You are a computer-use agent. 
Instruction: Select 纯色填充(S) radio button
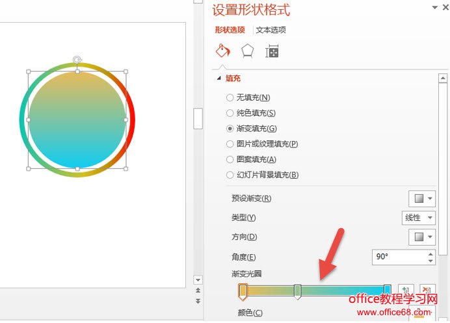click(230, 113)
